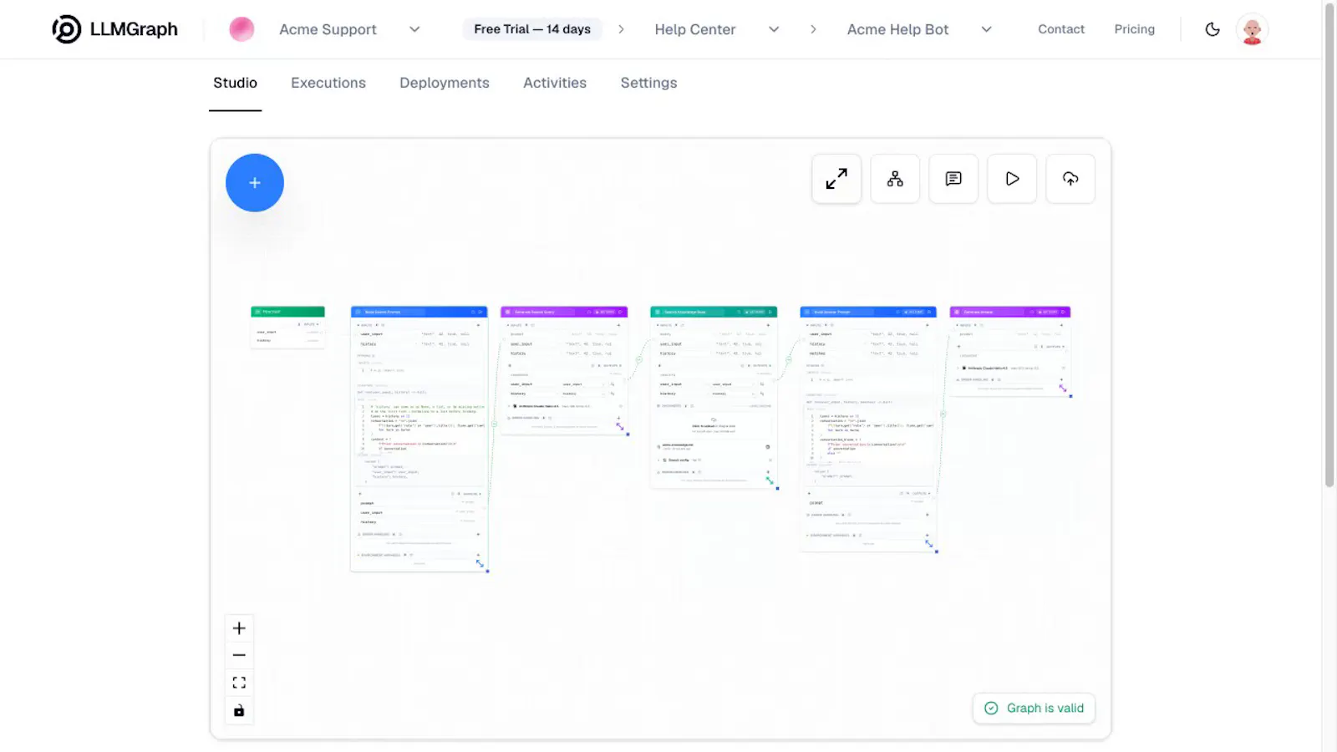Switch to the Settings tab
Screen dimensions: 1337x752
[648, 83]
